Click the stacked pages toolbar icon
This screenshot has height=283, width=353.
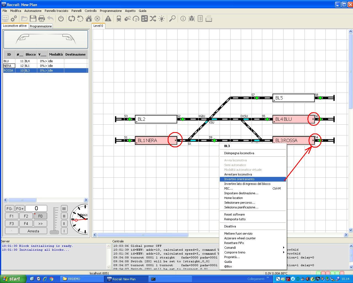[x=209, y=19]
